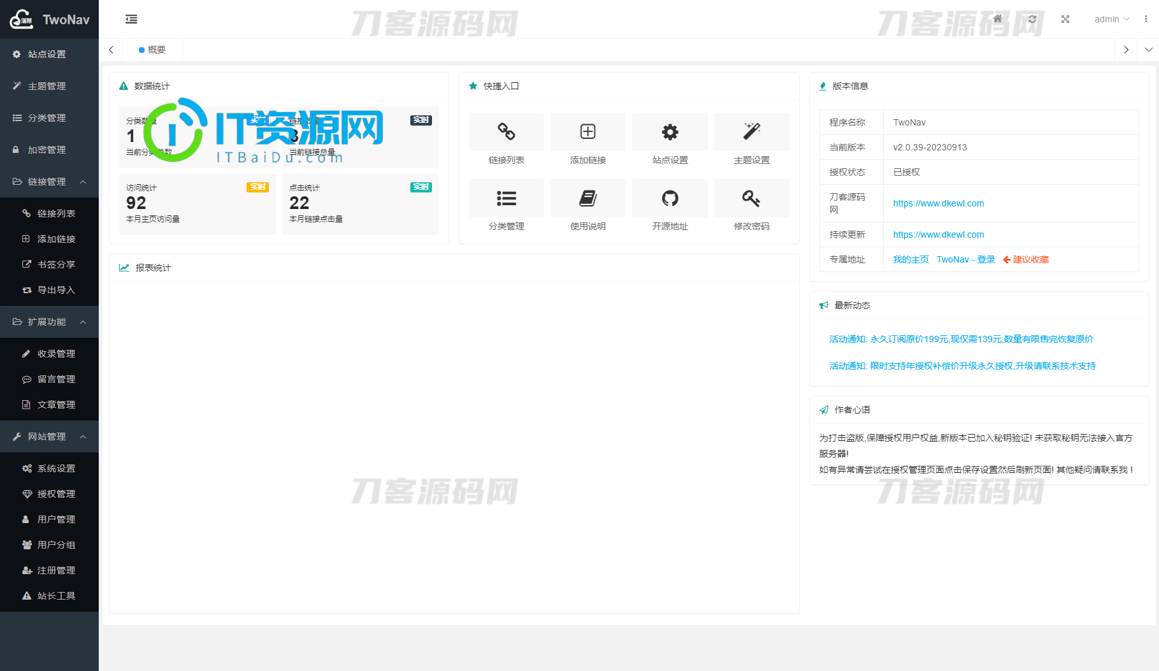Click the 我的主页 link
The width and height of the screenshot is (1159, 671).
(911, 259)
